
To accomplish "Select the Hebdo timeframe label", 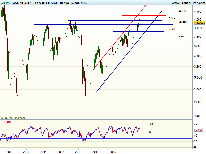I will pos(64,3).
